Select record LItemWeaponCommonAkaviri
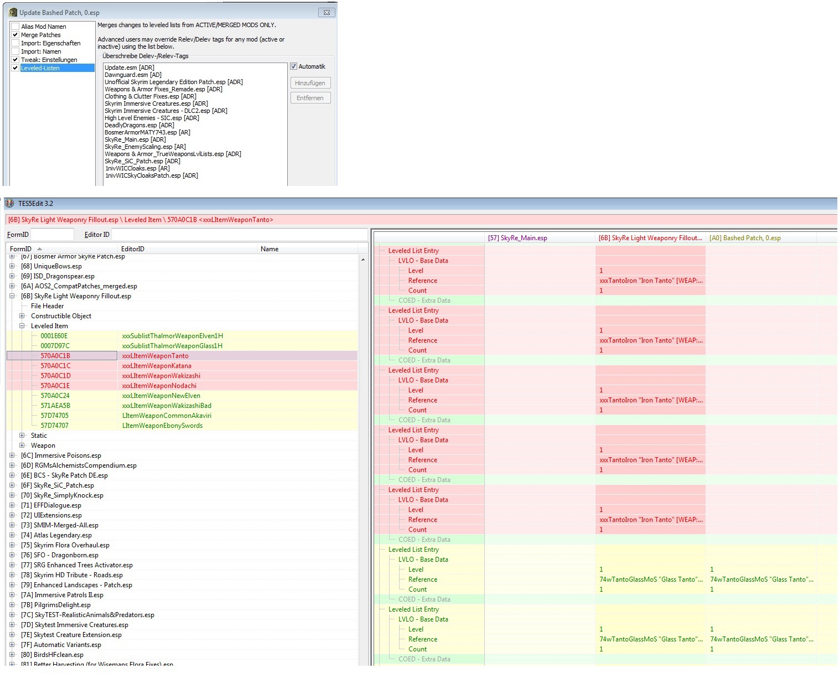839x673 pixels. 182,416
